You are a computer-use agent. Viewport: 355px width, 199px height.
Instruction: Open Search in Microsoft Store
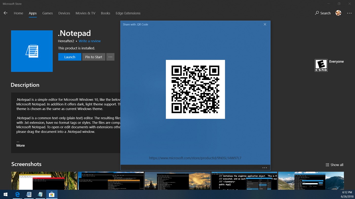pyautogui.click(x=322, y=13)
